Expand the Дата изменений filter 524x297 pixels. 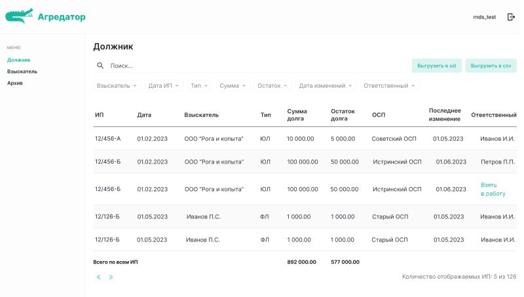[326, 86]
